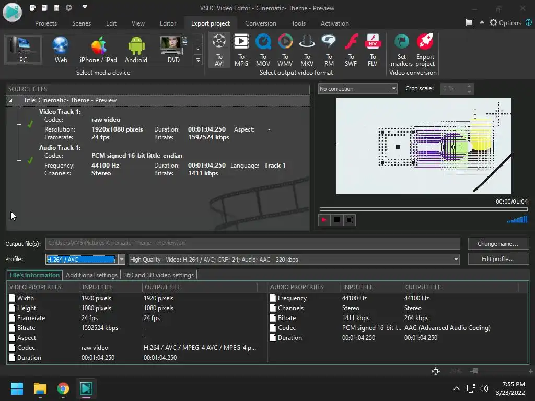Screen dimensions: 535x401
Task: Click the fit-to-screen crosshair icon
Action: click(x=436, y=371)
